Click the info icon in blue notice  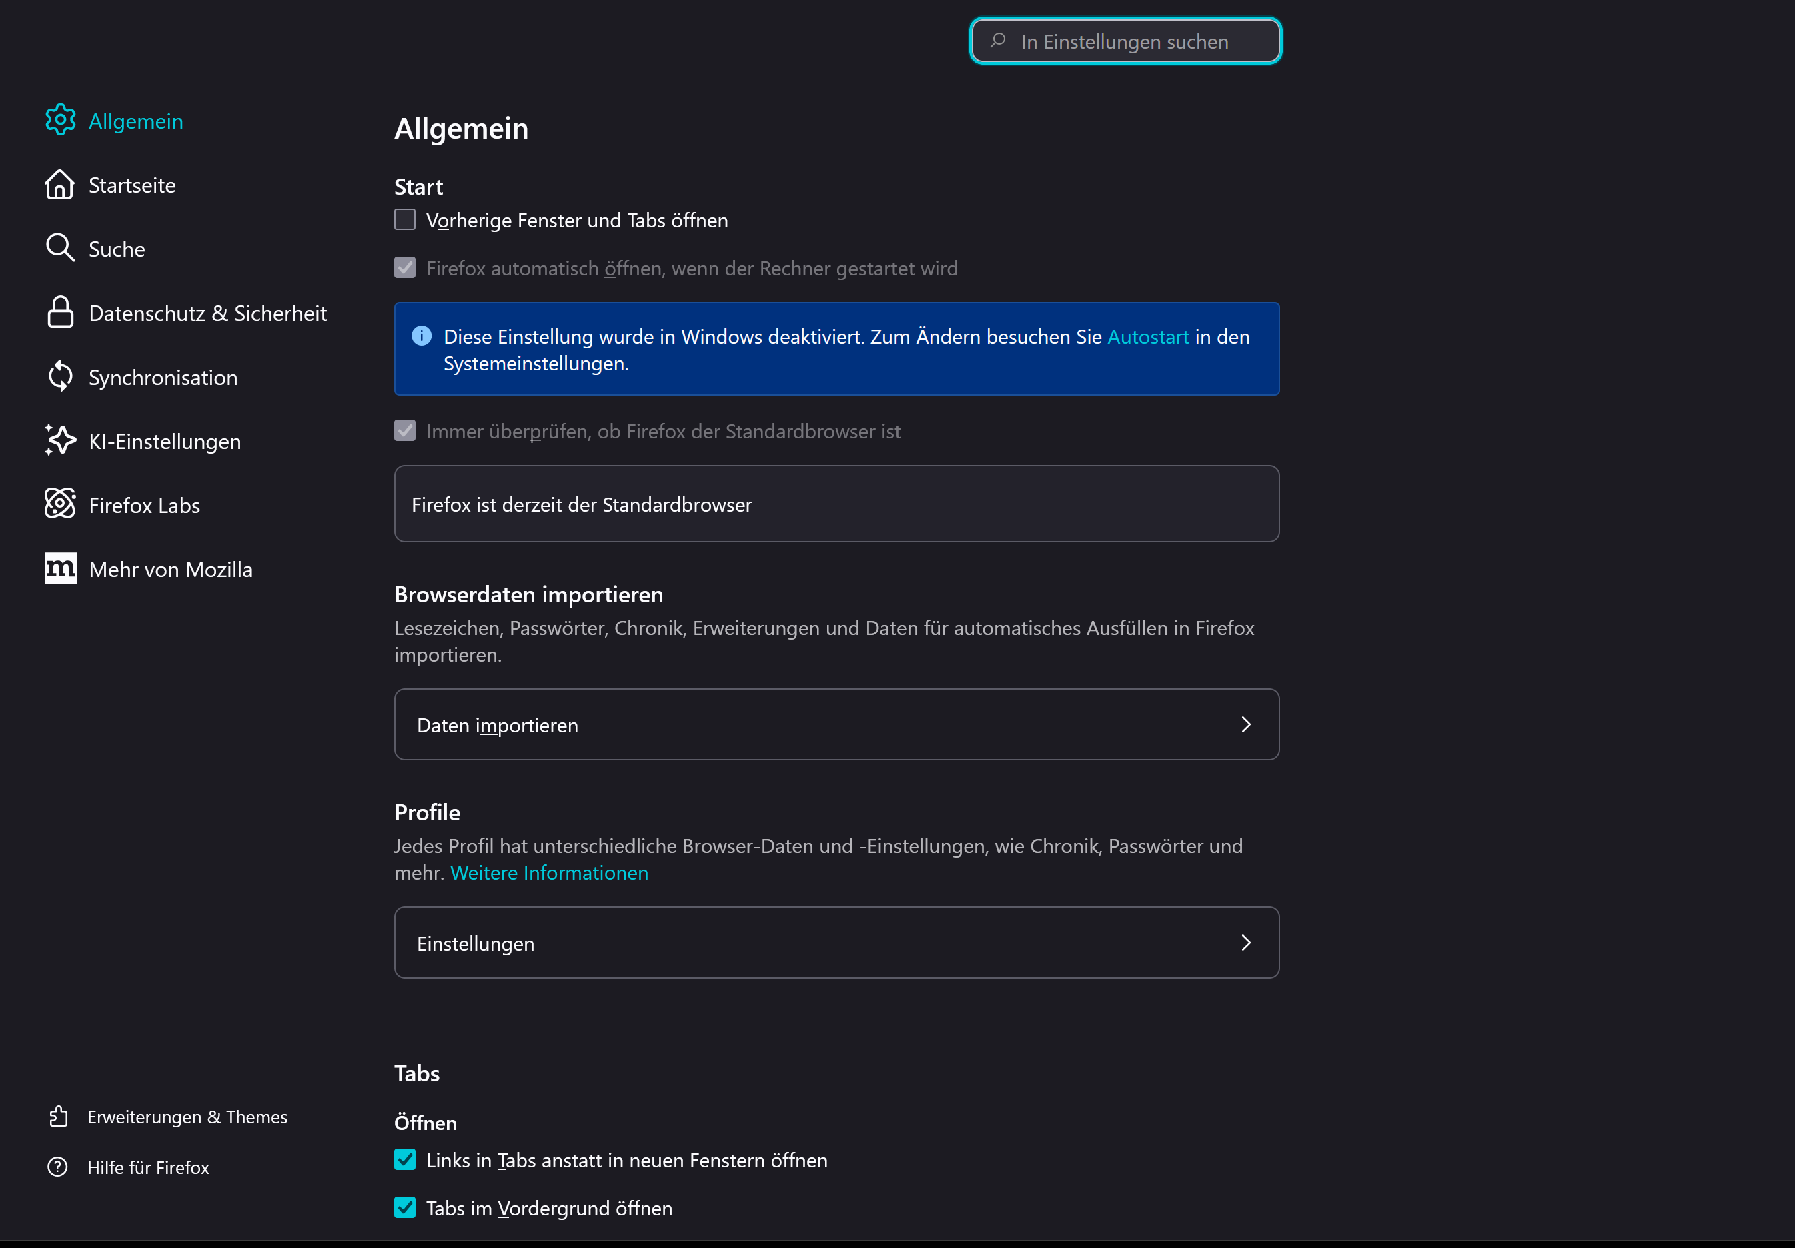pos(422,336)
